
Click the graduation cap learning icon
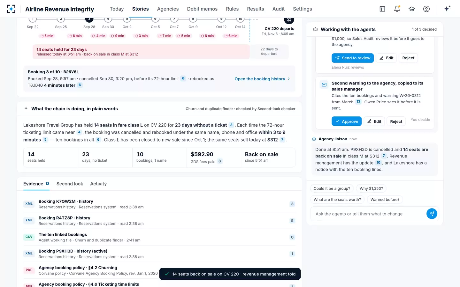pyautogui.click(x=412, y=9)
